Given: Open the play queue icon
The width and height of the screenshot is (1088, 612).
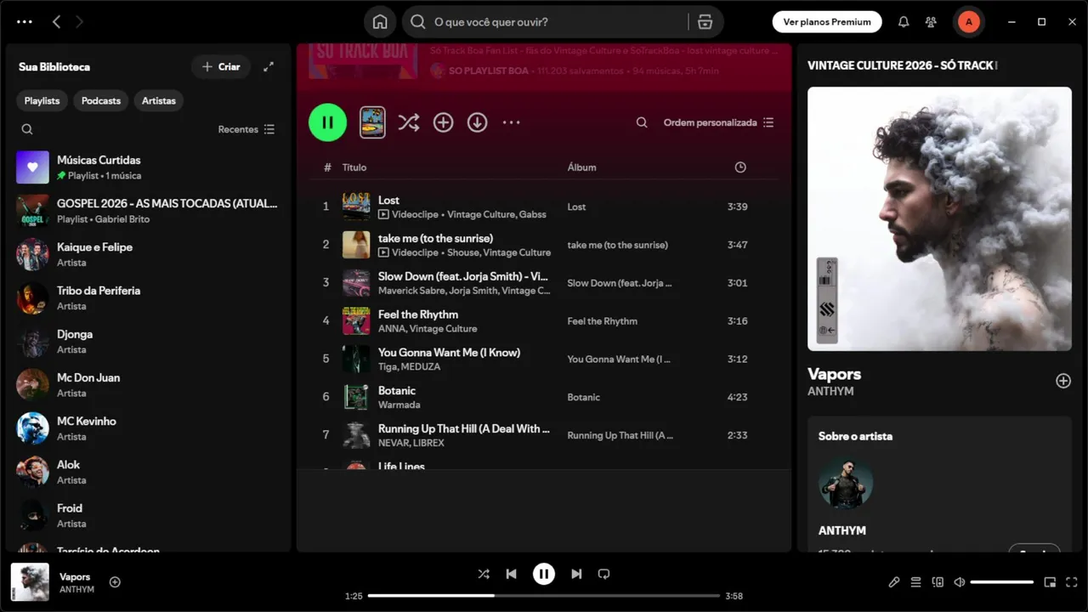Looking at the screenshot, I should 915,582.
